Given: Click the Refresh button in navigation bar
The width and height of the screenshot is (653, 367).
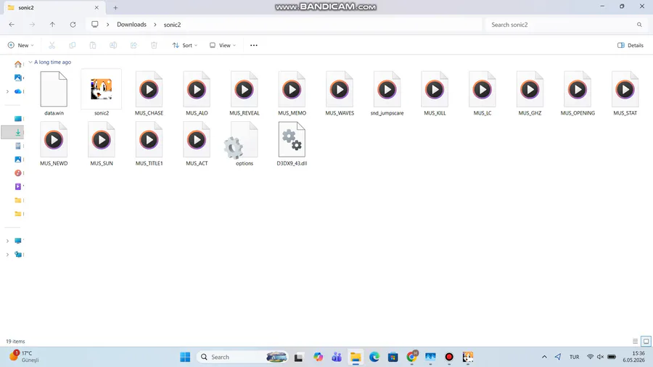Looking at the screenshot, I should point(73,25).
